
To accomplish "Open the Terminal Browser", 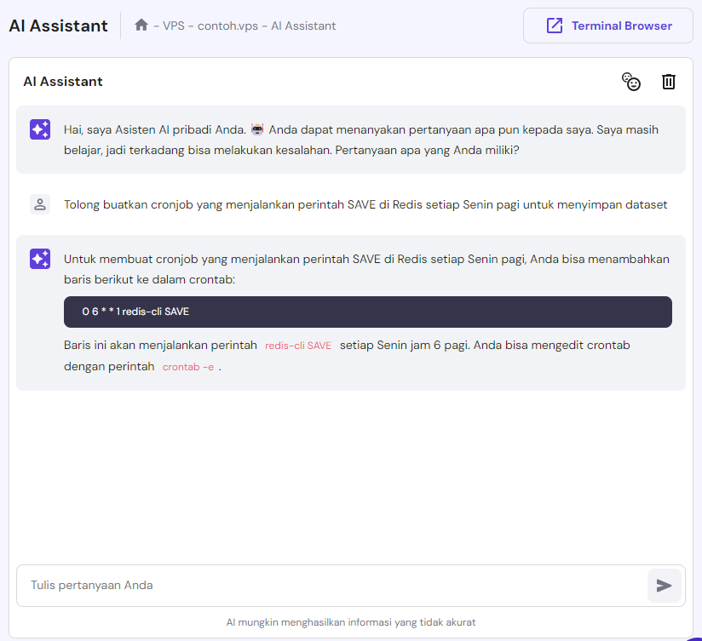I will 607,26.
